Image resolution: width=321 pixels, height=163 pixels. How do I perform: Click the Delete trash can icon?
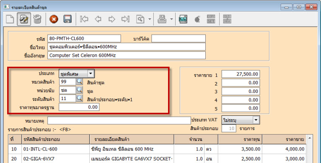pos(37,19)
